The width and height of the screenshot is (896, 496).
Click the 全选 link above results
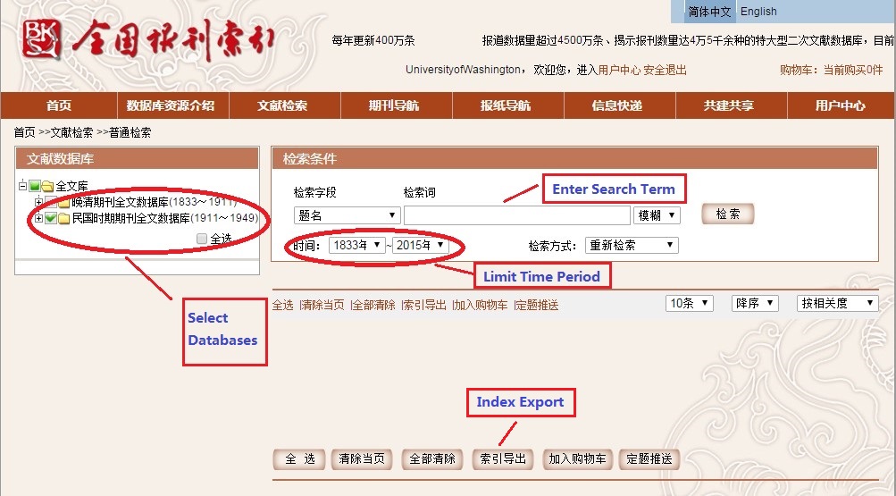[x=282, y=305]
